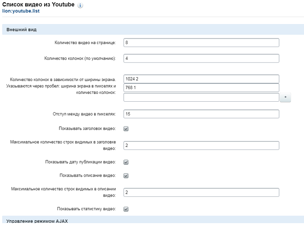
Task: Uncheck the "Показывать дату публикации видео" checkbox
Action: 126,162
